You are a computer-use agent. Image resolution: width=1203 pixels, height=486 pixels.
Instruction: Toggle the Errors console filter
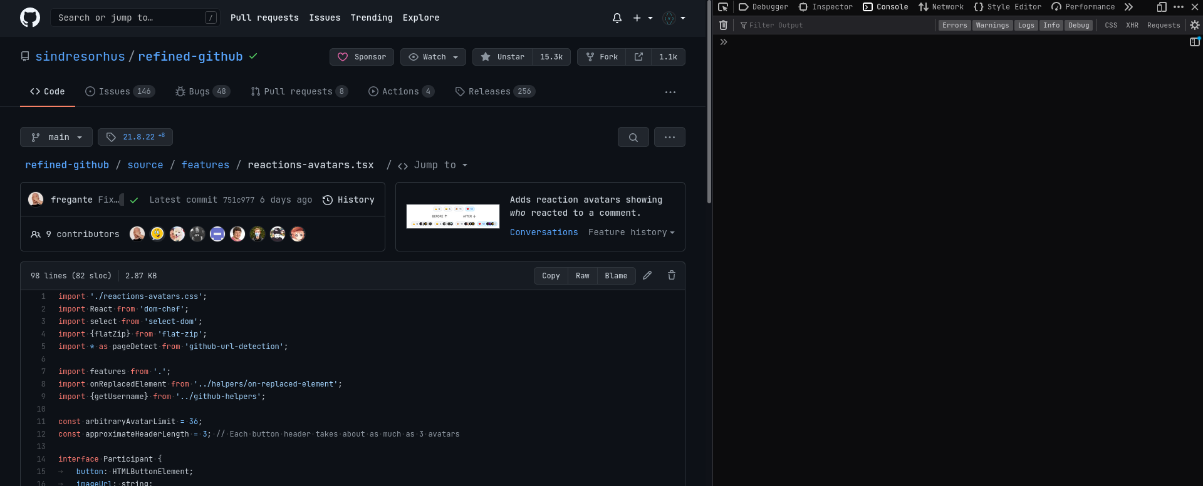click(954, 25)
